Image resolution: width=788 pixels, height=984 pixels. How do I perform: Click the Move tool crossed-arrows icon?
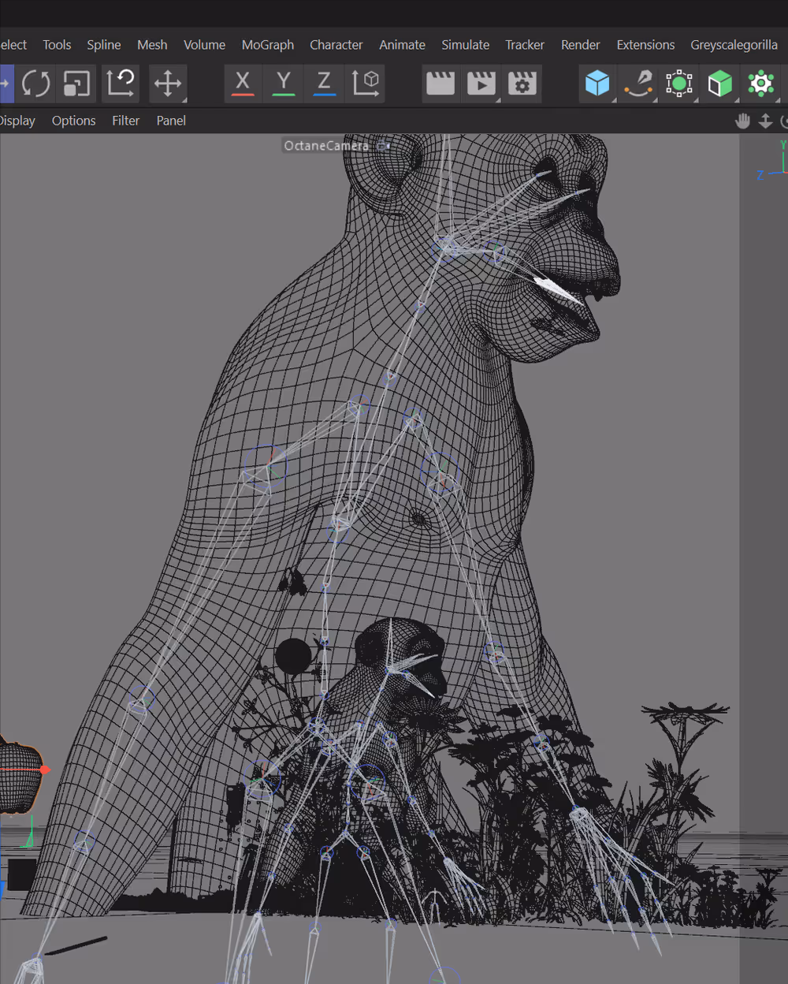(x=167, y=84)
